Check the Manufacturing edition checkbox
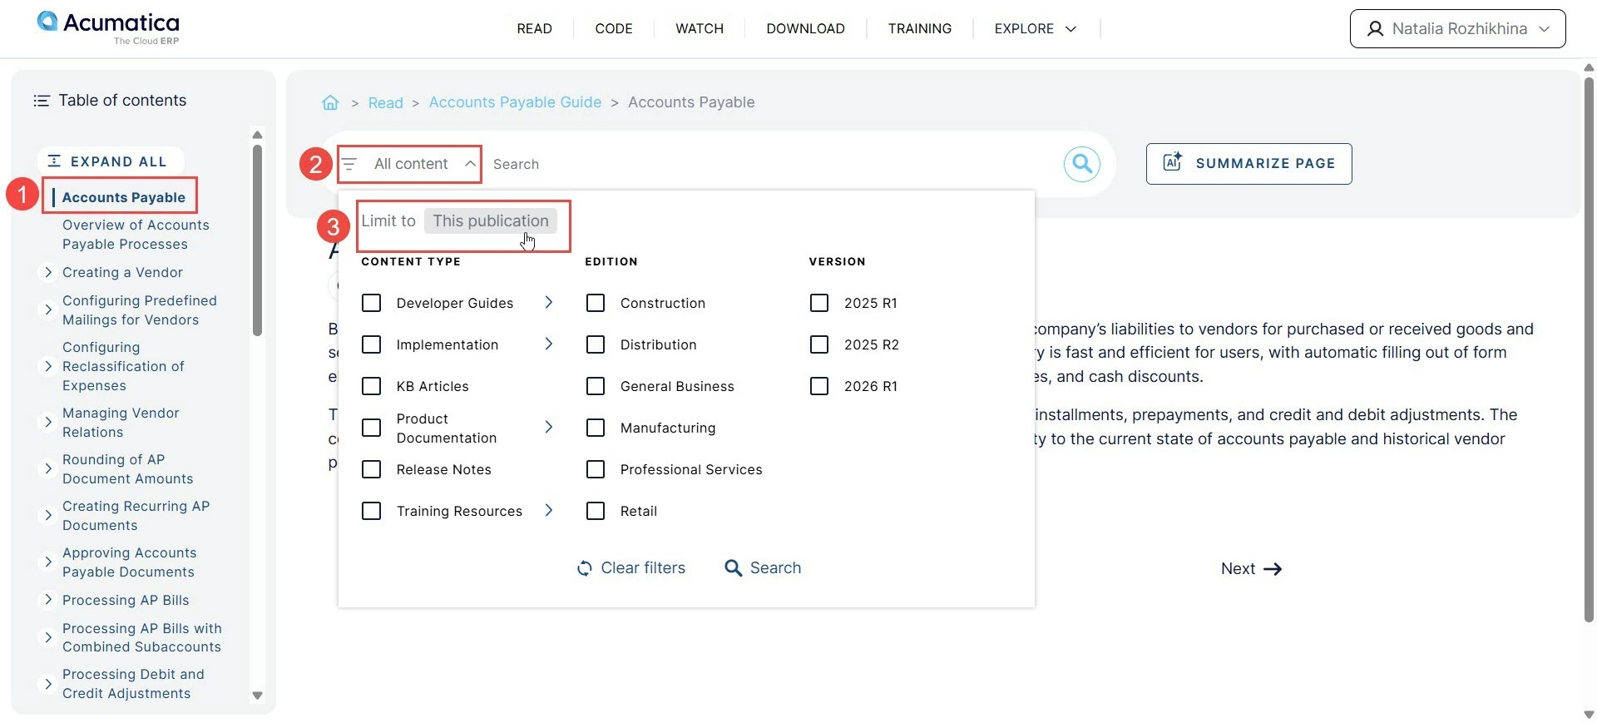This screenshot has height=723, width=1597. point(596,428)
